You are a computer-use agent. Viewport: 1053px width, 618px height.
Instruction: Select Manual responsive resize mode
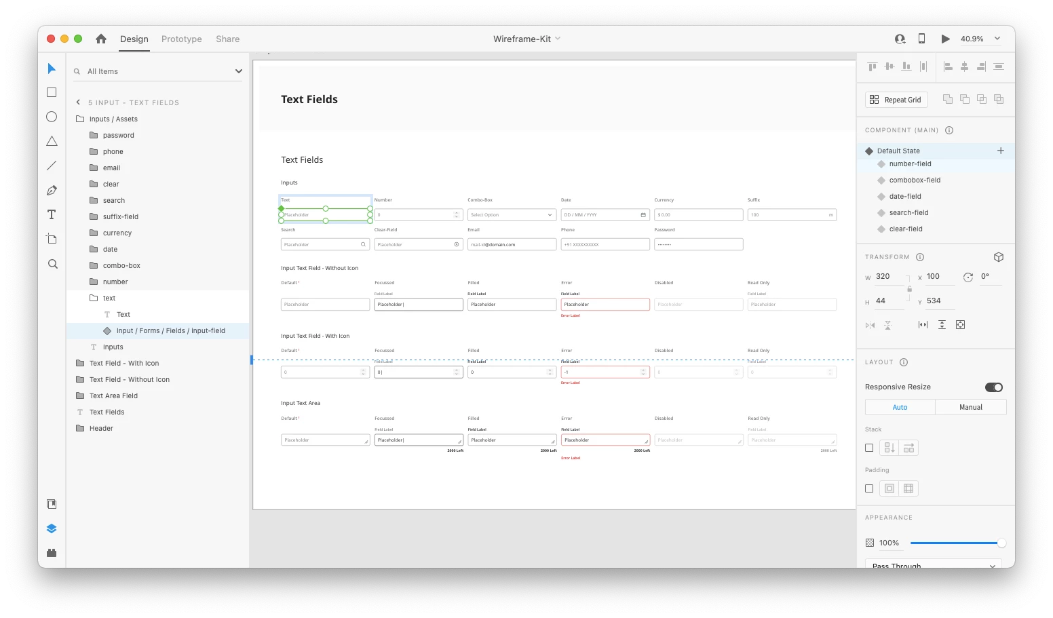[x=971, y=407]
